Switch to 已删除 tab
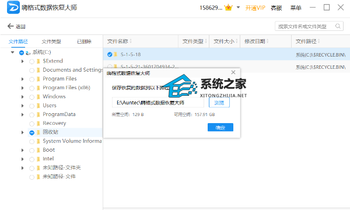Image resolution: width=350 pixels, height=210 pixels. 84,41
